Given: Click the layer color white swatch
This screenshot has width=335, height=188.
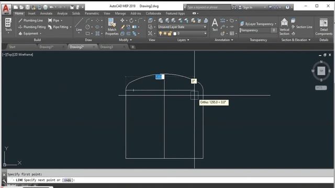Looking at the screenshot, I should (x=175, y=33).
